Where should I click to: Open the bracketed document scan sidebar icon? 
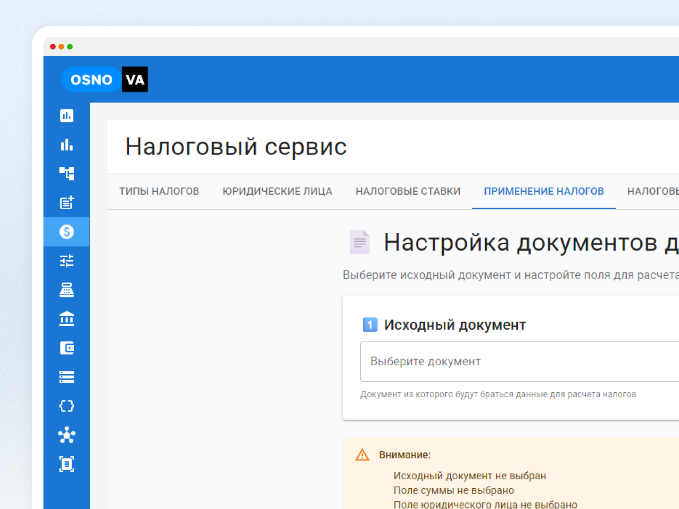point(66,464)
